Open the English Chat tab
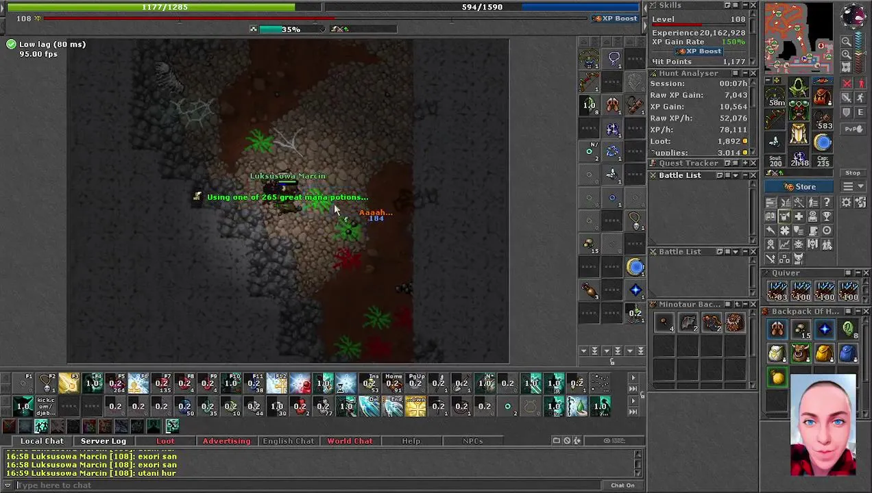 point(288,441)
